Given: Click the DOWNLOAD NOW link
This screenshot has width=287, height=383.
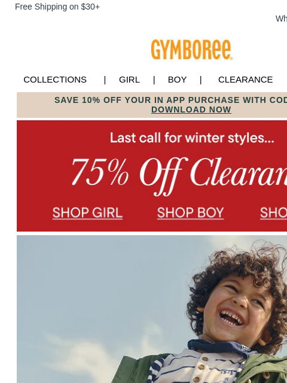Looking at the screenshot, I should 191,110.
